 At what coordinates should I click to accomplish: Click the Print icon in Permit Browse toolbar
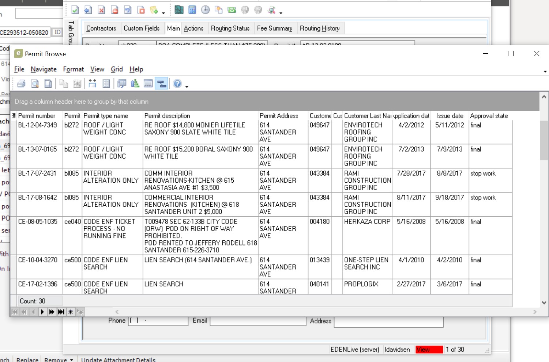21,84
